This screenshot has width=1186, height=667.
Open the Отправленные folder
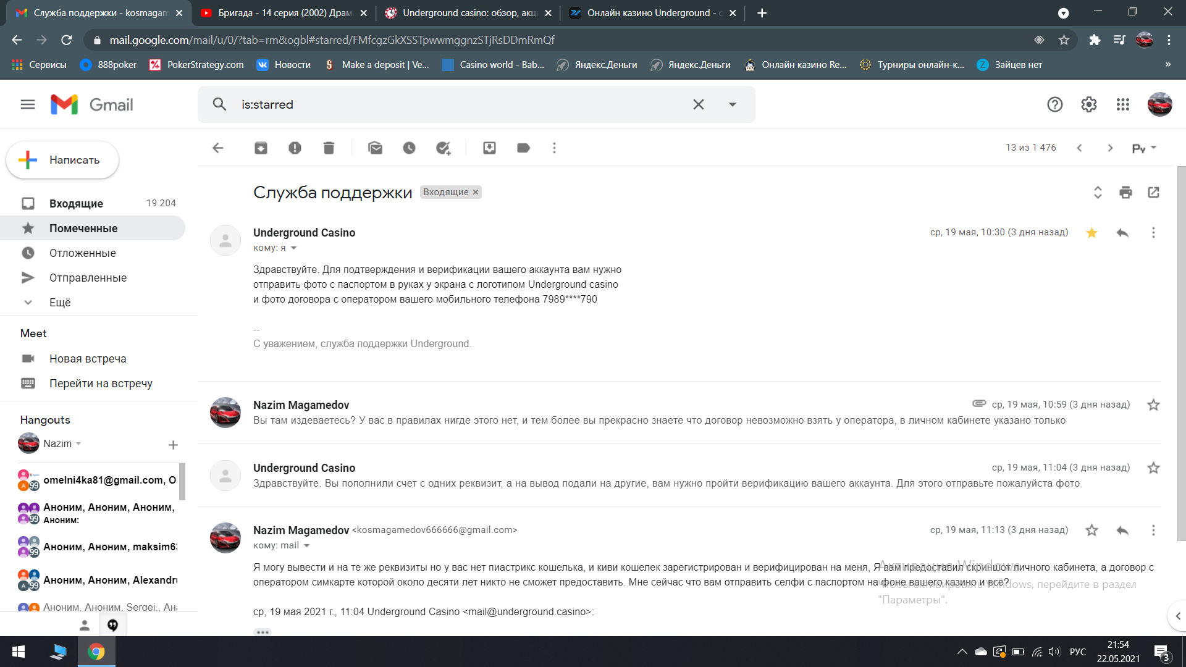point(93,278)
